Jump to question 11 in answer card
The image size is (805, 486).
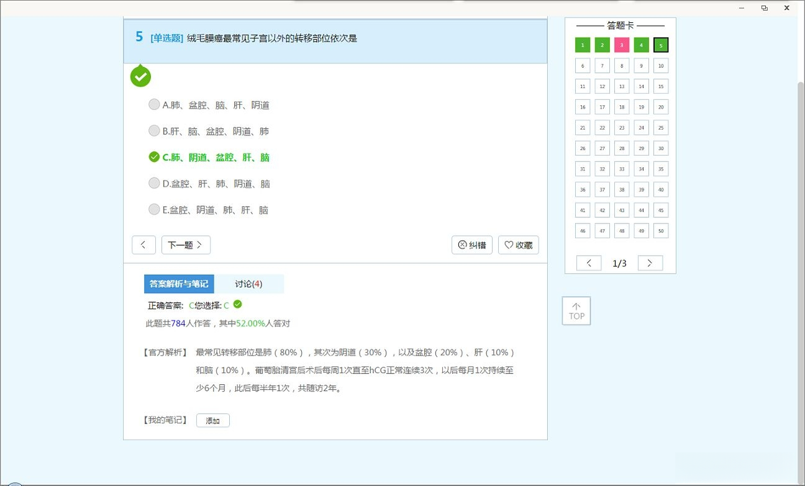[583, 86]
